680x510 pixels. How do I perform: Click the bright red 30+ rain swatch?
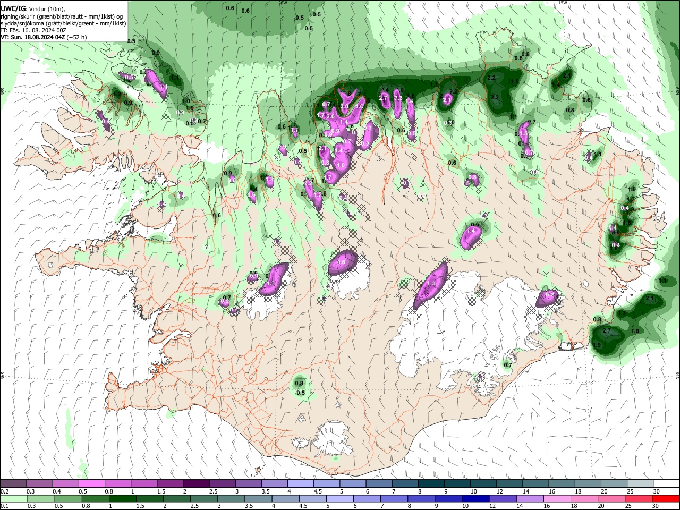[x=666, y=498]
